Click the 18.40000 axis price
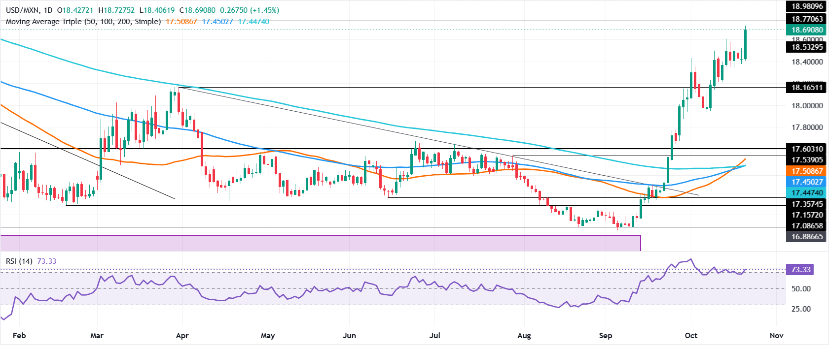Screen dimensions: 829x347 pos(807,62)
